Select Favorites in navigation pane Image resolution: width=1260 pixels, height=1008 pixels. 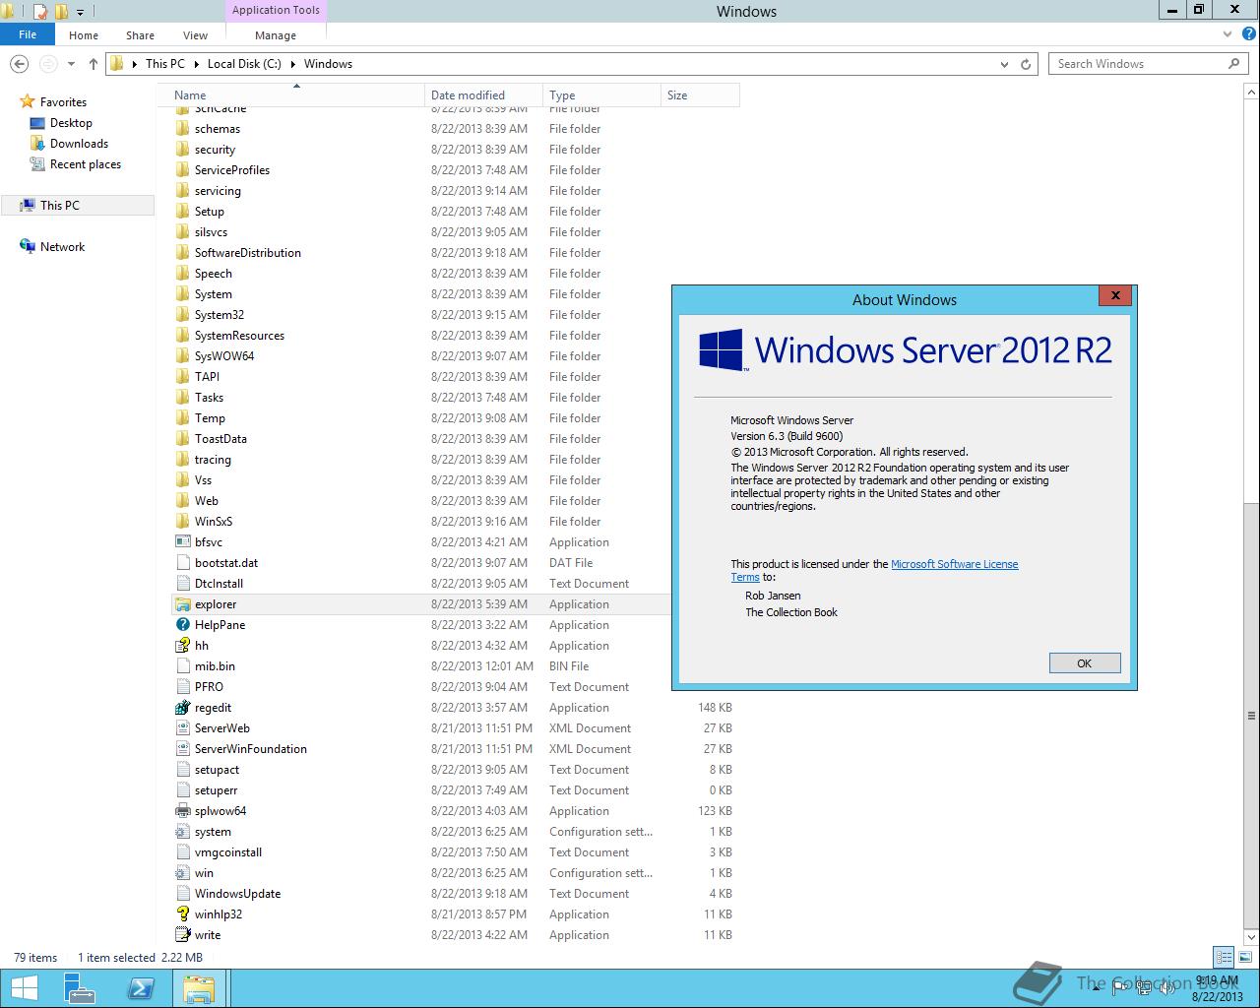point(63,102)
